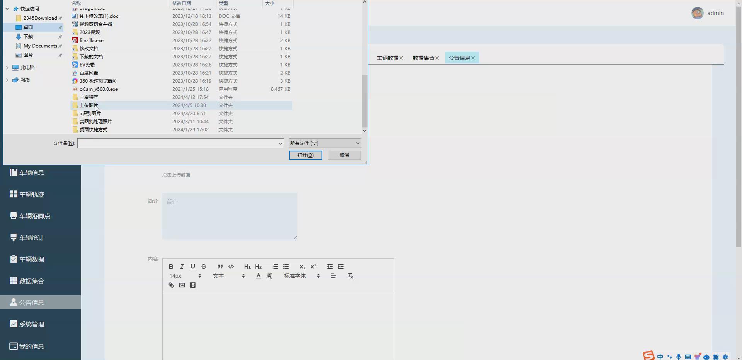This screenshot has width=742, height=360.
Task: Open the 标准字体 font family dropdown
Action: [302, 276]
